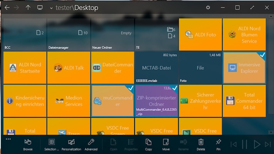Click the Browse toolbar icon
This screenshot has height=154, width=274.
[x=28, y=144]
